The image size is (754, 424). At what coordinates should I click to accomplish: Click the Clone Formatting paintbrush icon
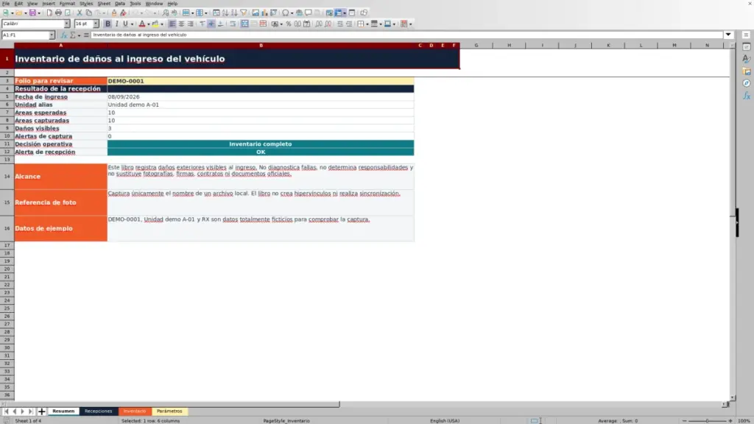pos(114,13)
